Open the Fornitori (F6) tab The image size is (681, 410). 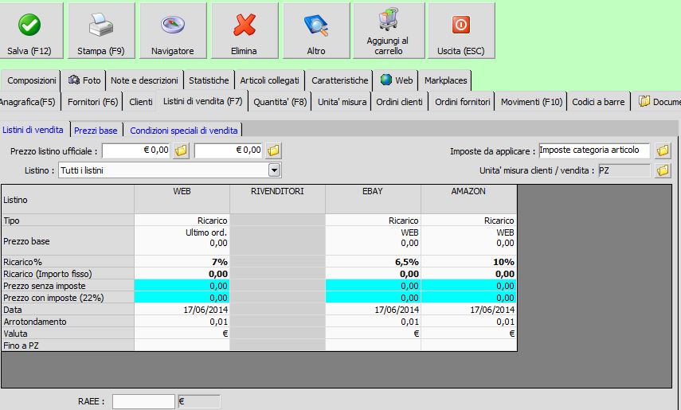92,102
